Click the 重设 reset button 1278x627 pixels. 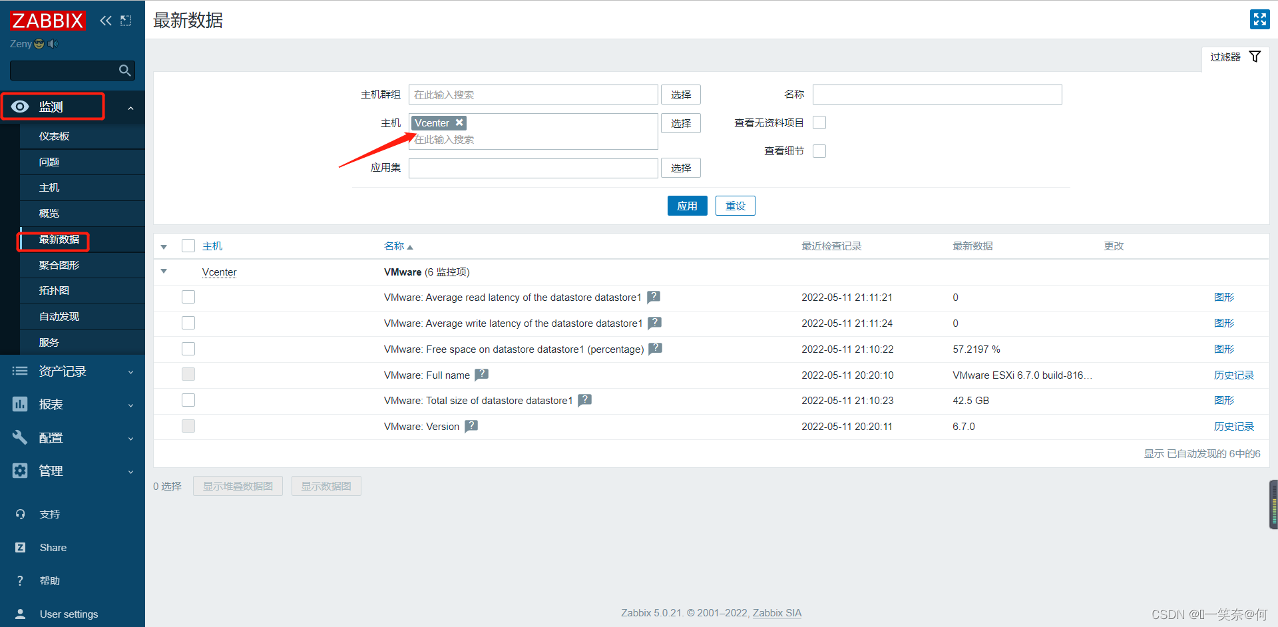click(736, 206)
